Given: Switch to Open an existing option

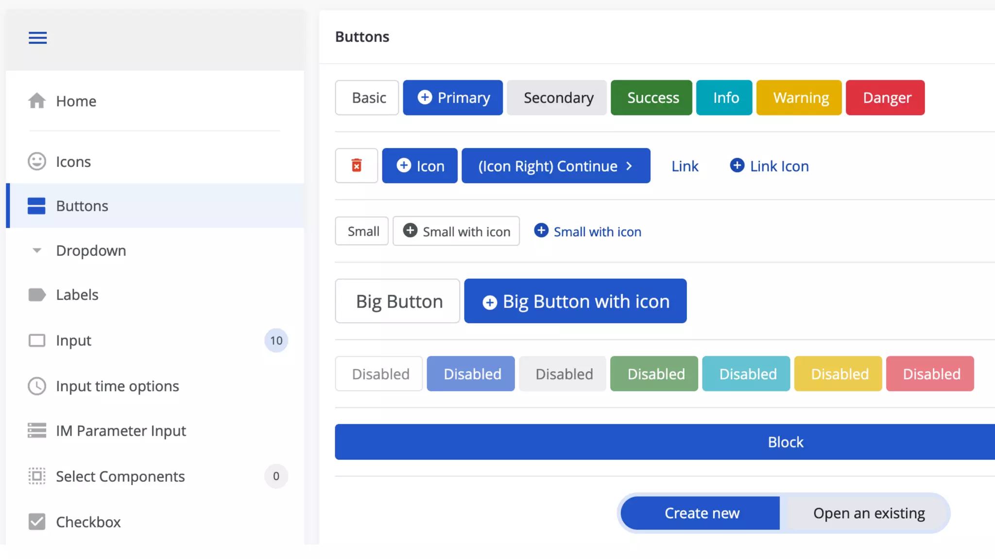Looking at the screenshot, I should [869, 513].
